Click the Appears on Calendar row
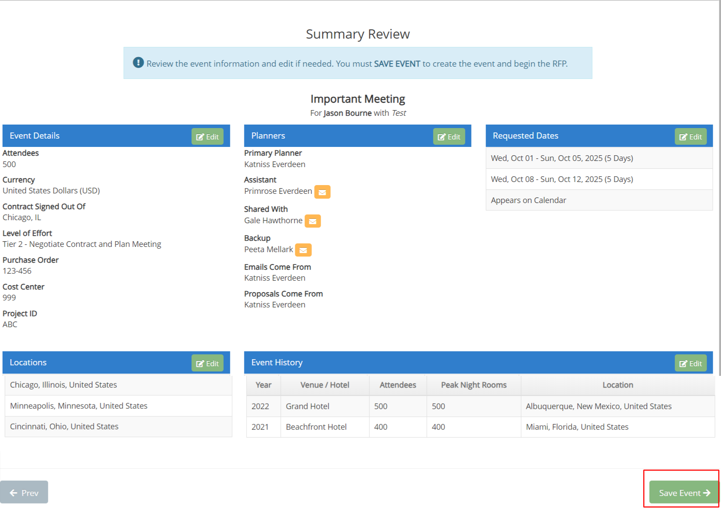This screenshot has height=514, width=721. coord(599,200)
